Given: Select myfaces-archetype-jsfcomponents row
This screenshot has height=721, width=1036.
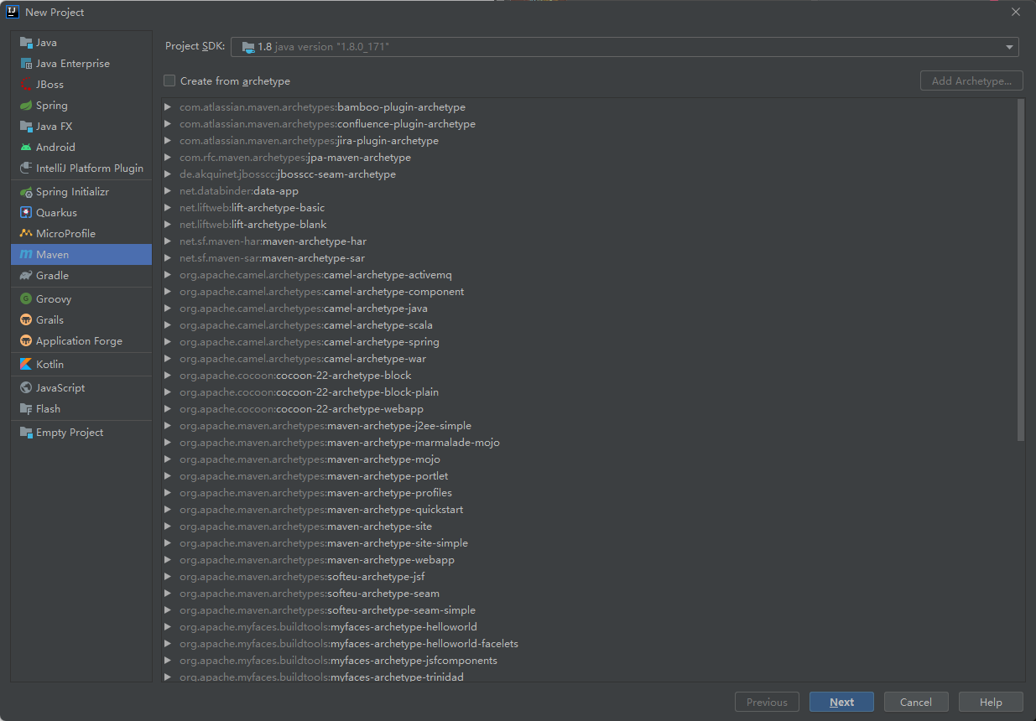Looking at the screenshot, I should 589,661.
